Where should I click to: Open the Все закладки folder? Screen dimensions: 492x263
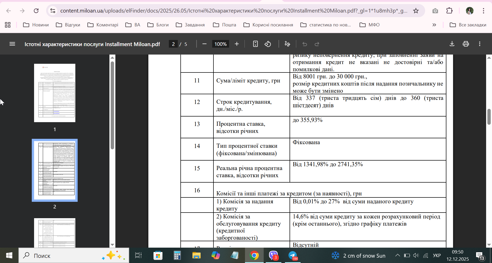coord(468,25)
